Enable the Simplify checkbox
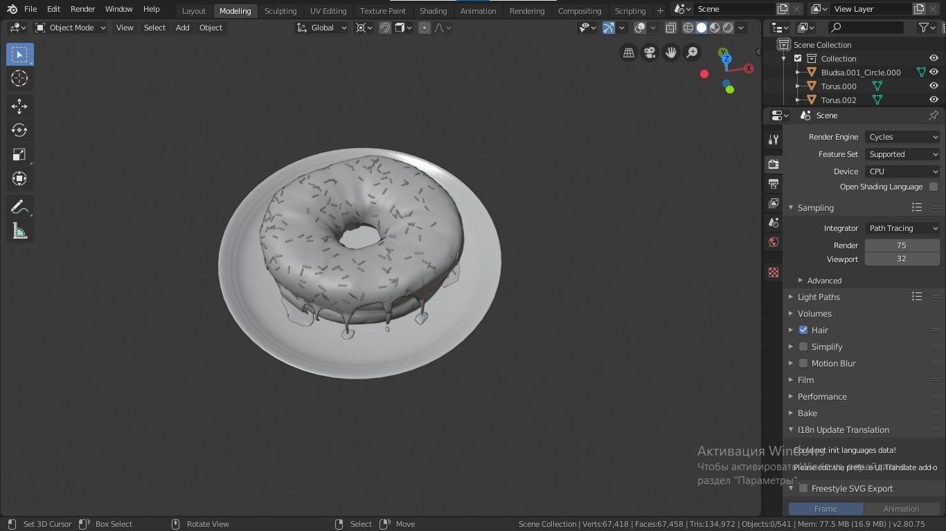 [803, 346]
